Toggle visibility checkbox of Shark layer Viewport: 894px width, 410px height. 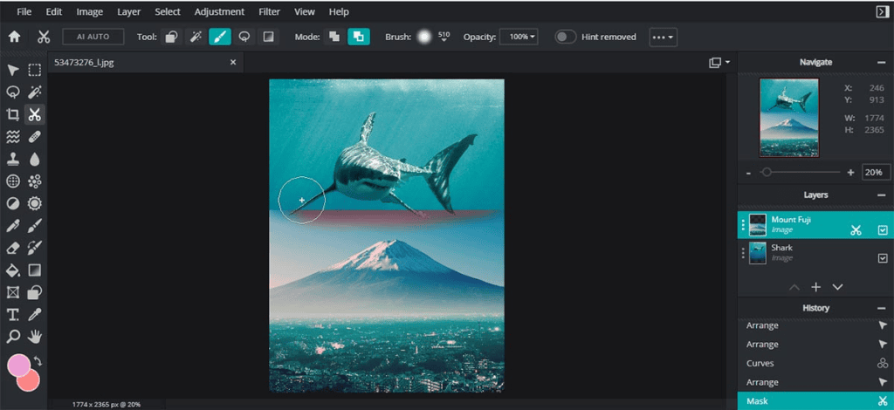click(x=882, y=257)
